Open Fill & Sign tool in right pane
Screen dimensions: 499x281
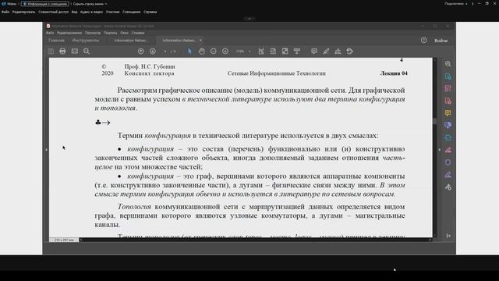point(448,175)
